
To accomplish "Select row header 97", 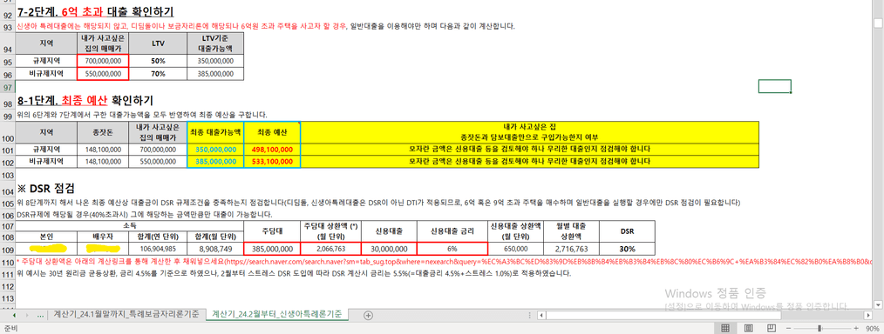I will coord(7,88).
